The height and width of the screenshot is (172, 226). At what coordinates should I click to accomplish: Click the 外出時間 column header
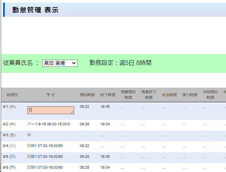[169, 95]
